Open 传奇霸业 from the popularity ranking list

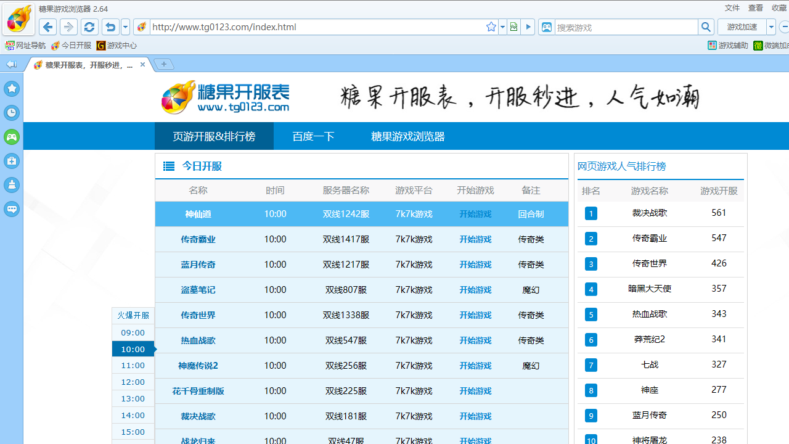(x=650, y=238)
